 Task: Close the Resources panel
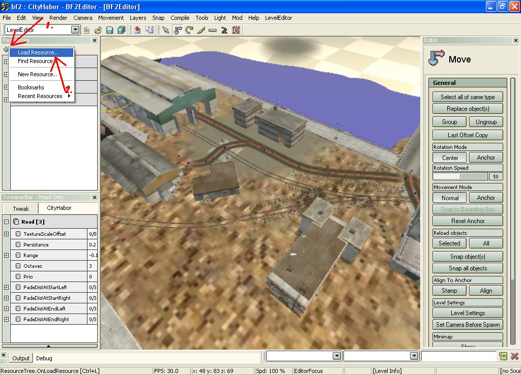[x=95, y=40]
